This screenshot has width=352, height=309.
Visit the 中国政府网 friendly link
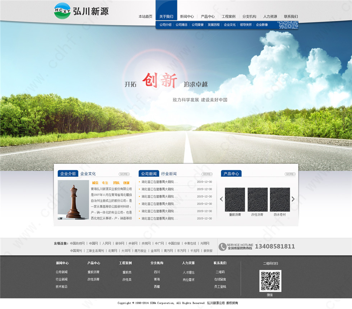point(77,243)
